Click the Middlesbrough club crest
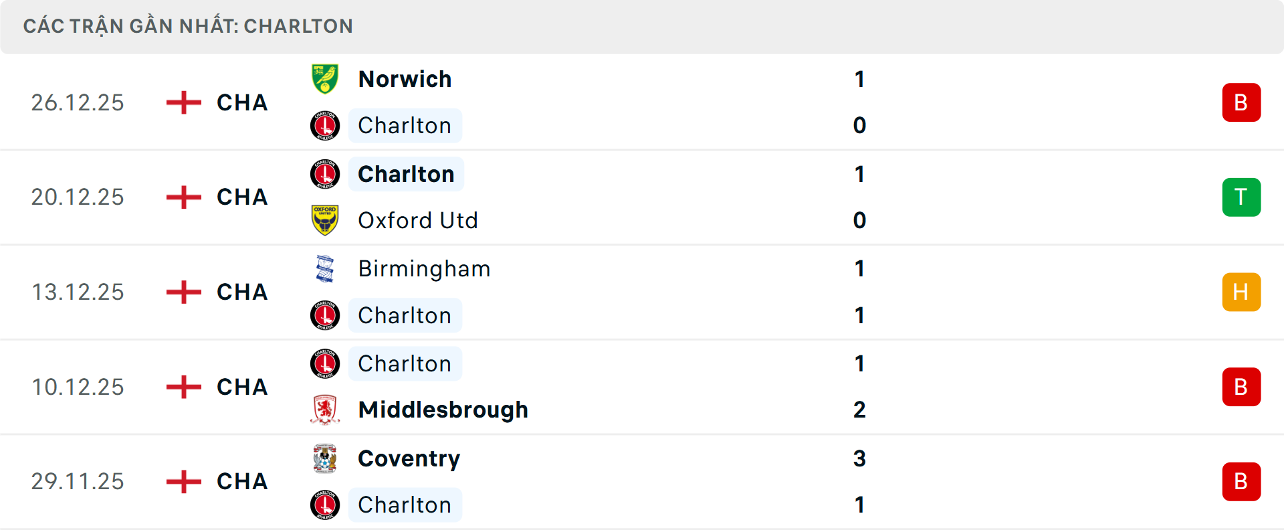Image resolution: width=1284 pixels, height=530 pixels. [x=325, y=410]
